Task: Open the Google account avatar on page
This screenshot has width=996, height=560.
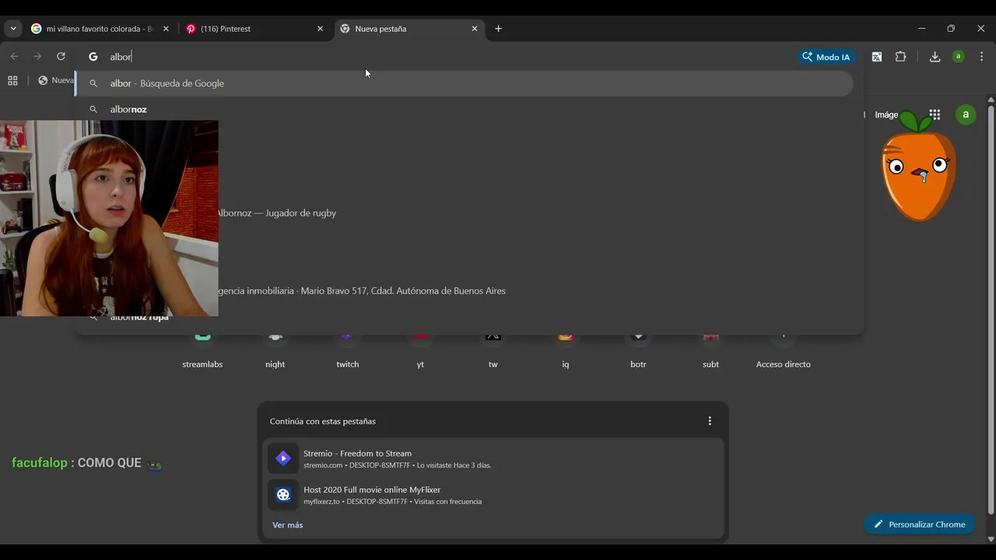Action: 966,114
